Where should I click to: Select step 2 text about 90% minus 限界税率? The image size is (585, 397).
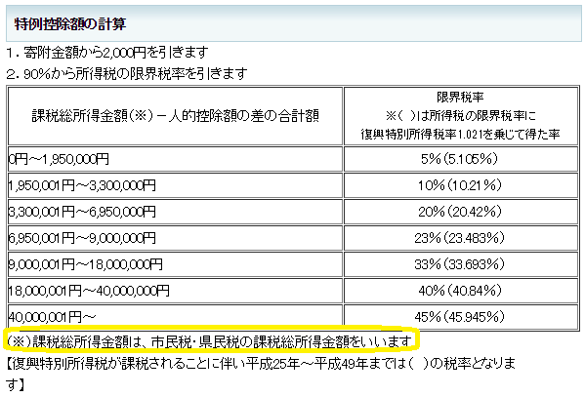127,73
